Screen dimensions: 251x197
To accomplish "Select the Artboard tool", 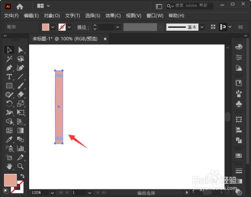I will point(9,157).
